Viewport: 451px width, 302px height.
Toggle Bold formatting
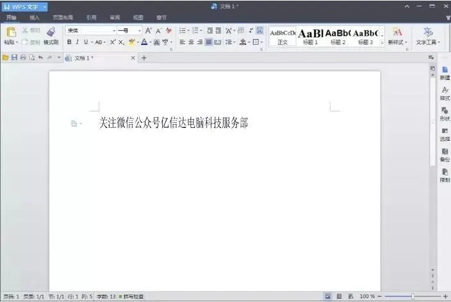69,42
